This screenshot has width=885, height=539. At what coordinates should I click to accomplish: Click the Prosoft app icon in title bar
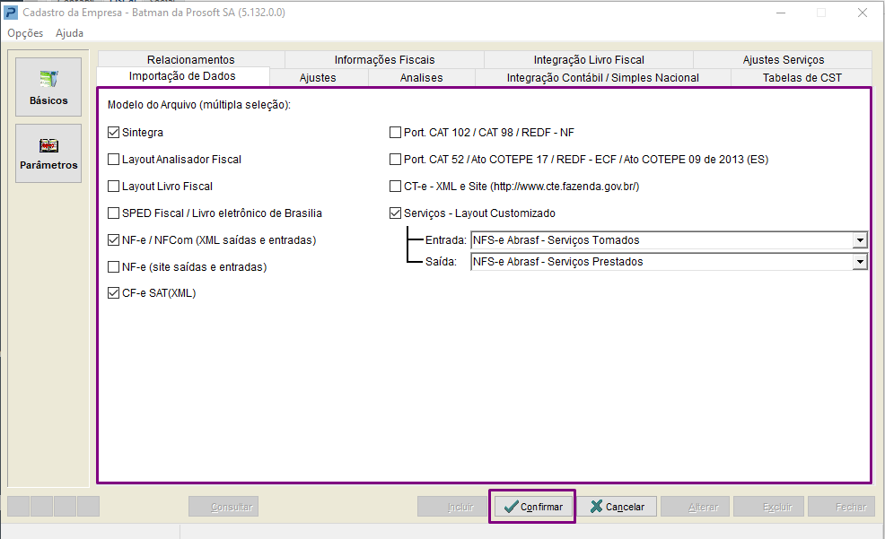[10, 13]
